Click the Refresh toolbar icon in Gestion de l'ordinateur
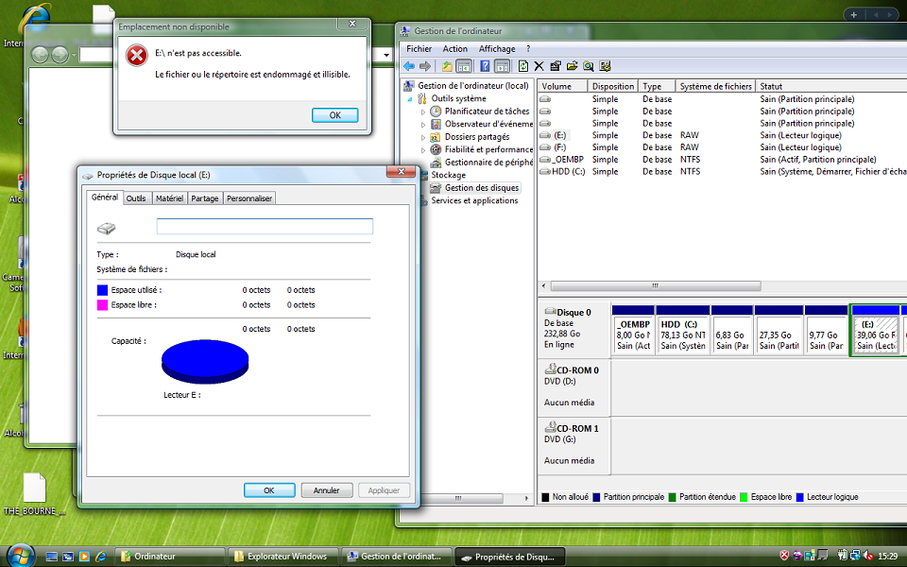 (x=522, y=65)
